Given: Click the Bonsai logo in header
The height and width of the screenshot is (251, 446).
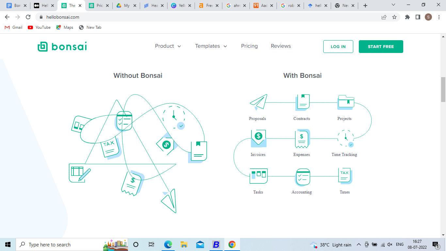Looking at the screenshot, I should (62, 46).
